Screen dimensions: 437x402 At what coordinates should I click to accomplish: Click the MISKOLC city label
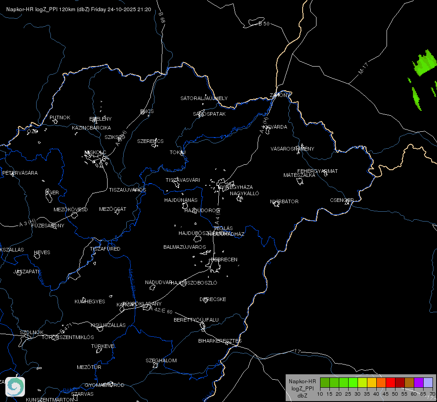(96, 152)
